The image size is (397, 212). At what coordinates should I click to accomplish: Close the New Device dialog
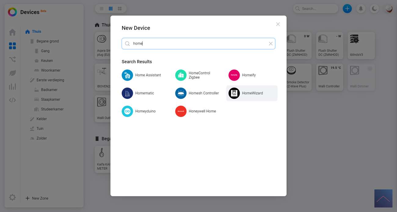278,24
